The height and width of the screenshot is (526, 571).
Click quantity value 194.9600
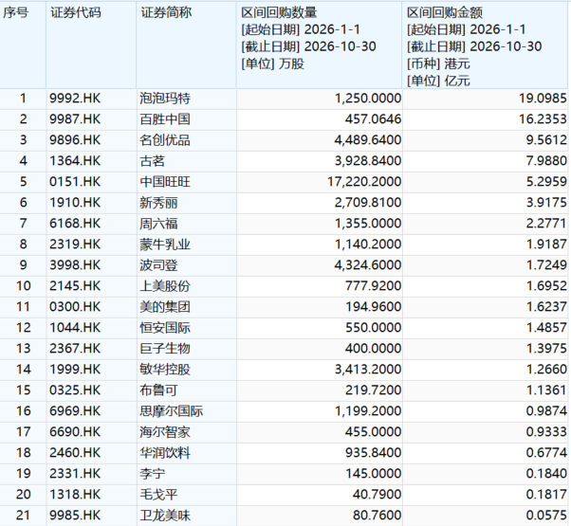(374, 307)
